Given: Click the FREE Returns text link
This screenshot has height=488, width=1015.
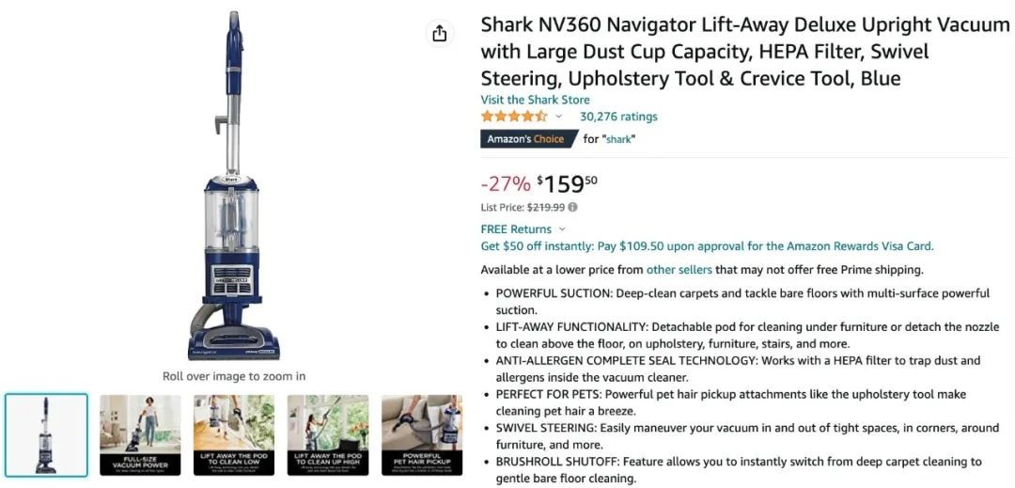Looking at the screenshot, I should pyautogui.click(x=516, y=229).
